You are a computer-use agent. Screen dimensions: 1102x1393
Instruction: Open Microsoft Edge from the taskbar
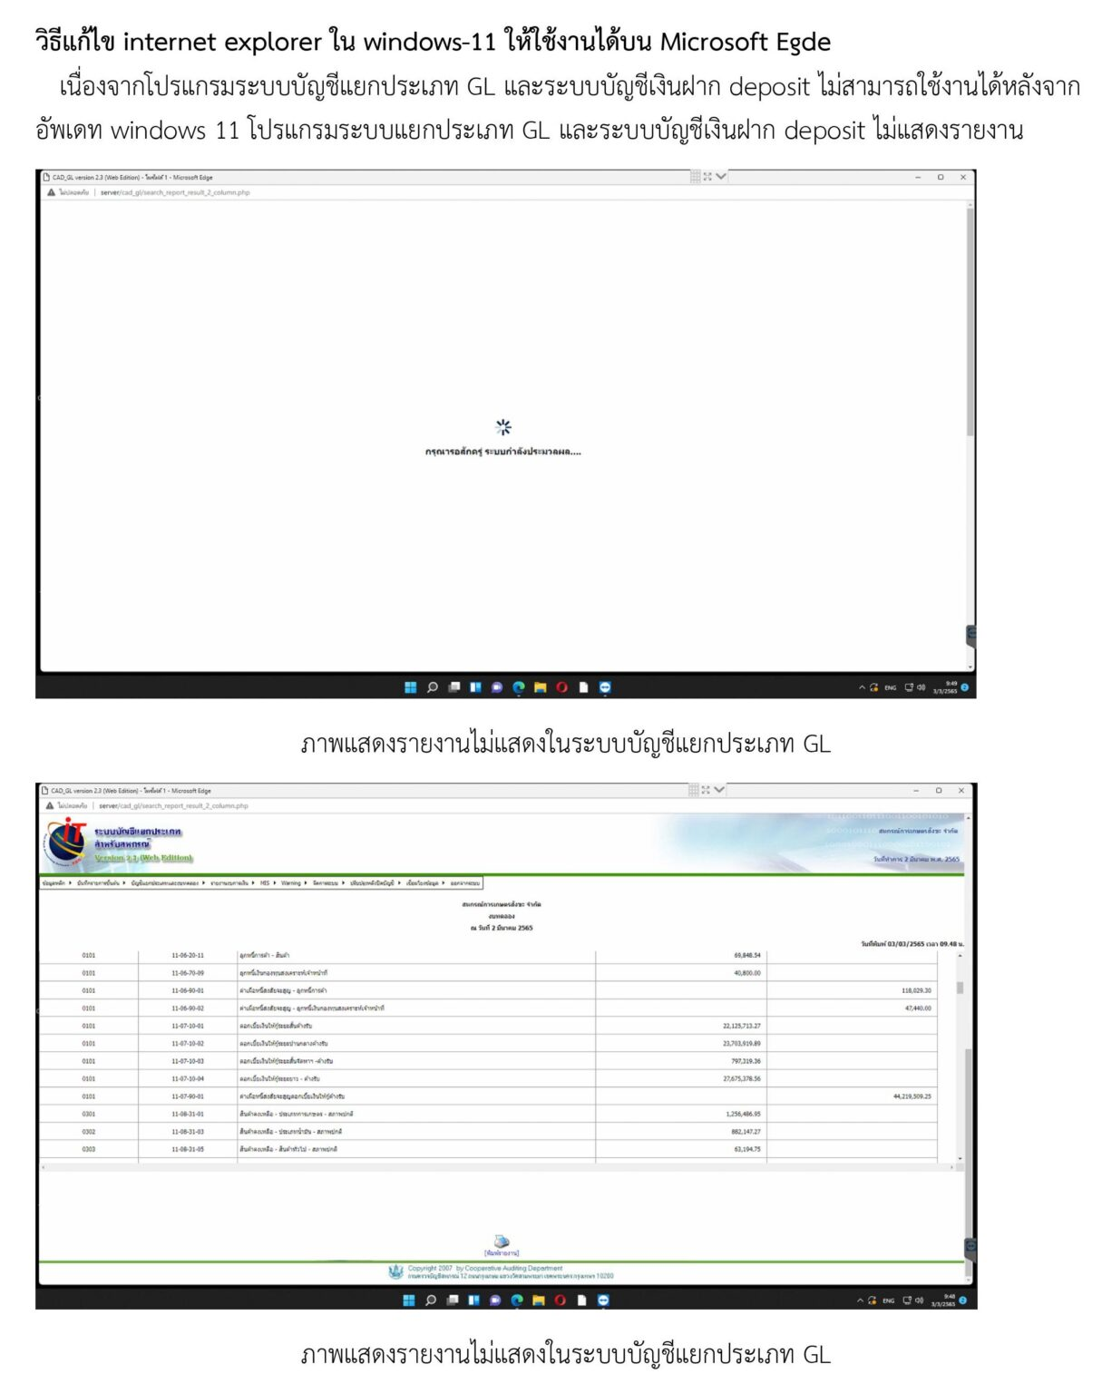coord(518,1300)
